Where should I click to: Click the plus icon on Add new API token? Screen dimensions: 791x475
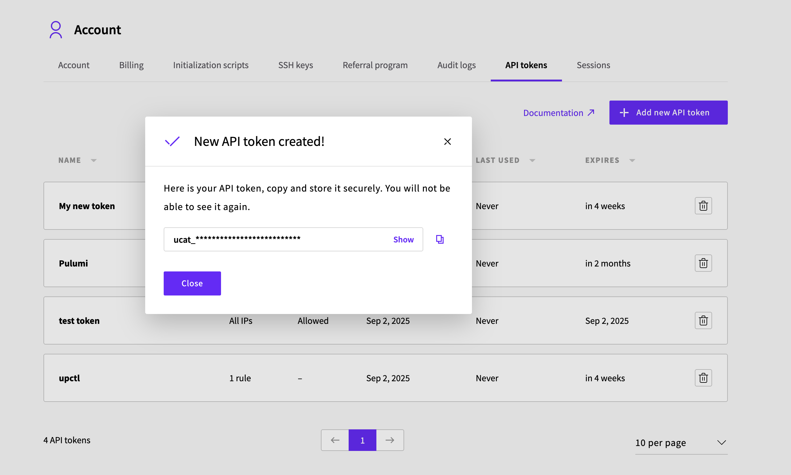coord(625,112)
